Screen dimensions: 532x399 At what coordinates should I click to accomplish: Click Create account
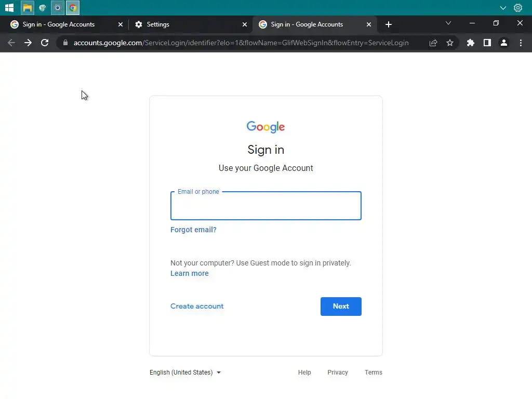pyautogui.click(x=197, y=306)
